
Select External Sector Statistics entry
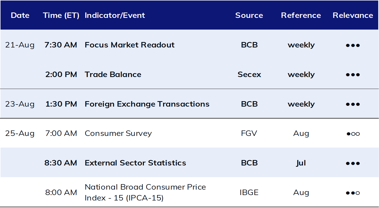click(135, 163)
